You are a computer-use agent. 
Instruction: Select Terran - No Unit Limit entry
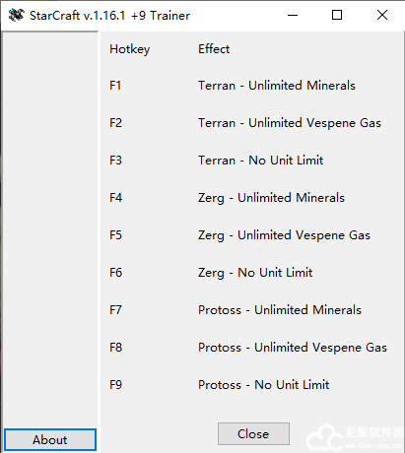point(261,161)
